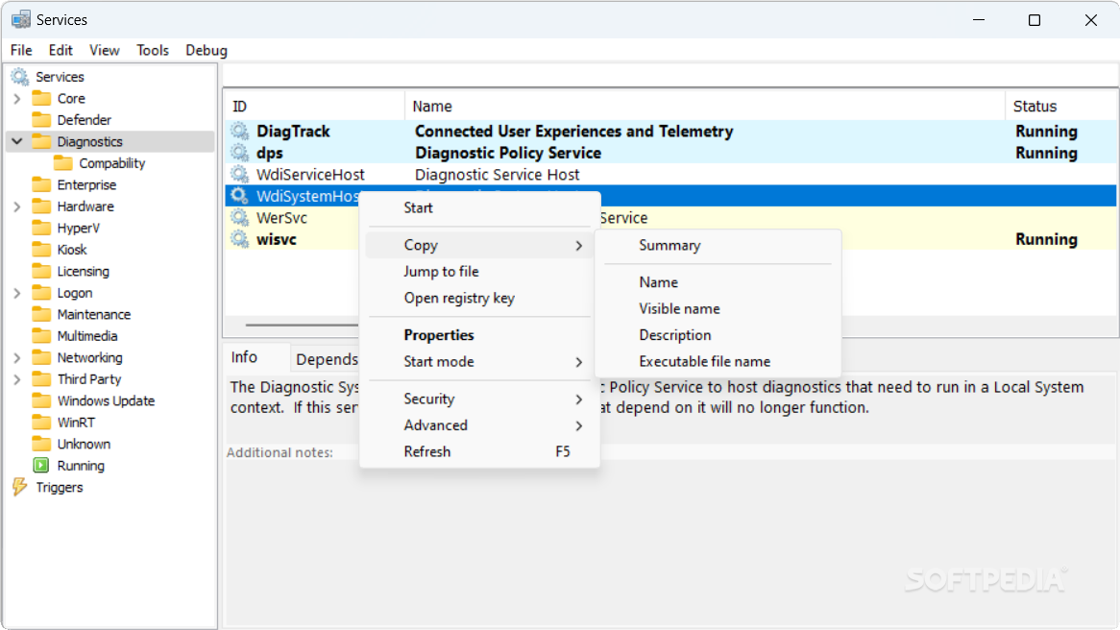Viewport: 1120px width, 630px height.
Task: Copy the Description from submenu
Action: (x=718, y=335)
